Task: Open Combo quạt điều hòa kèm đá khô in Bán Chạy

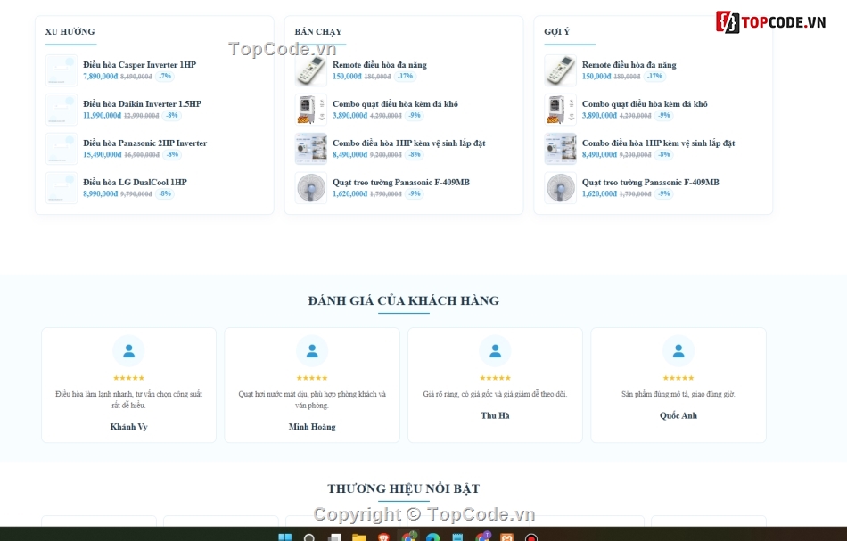Action: [x=395, y=103]
